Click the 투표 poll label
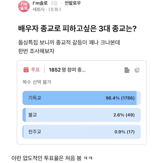 tap(35, 70)
